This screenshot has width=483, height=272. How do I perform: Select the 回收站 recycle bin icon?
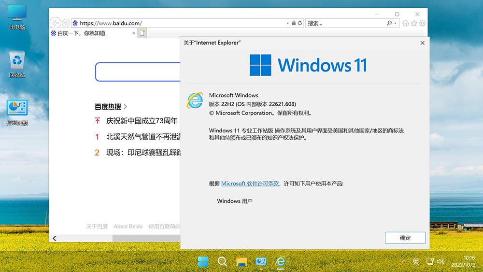[x=17, y=64]
